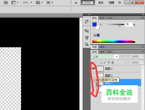Select the zs workspace

tap(76, 3)
